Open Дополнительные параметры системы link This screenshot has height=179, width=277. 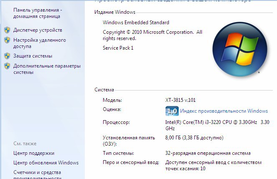47,69
